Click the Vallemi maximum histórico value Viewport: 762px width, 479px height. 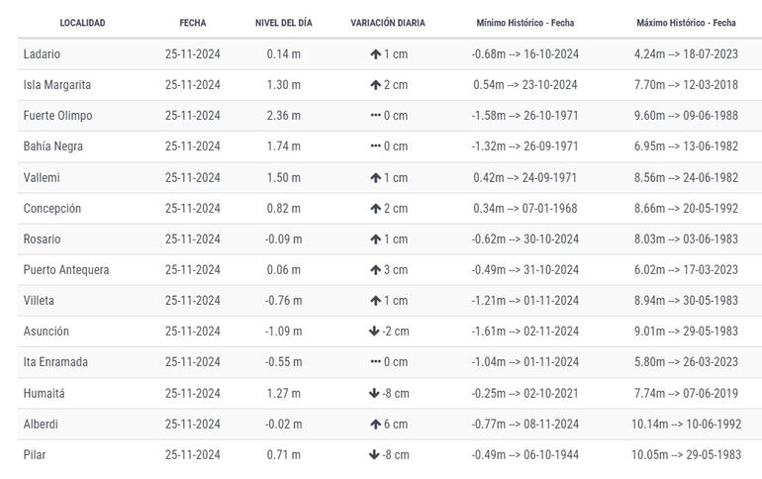(x=686, y=178)
